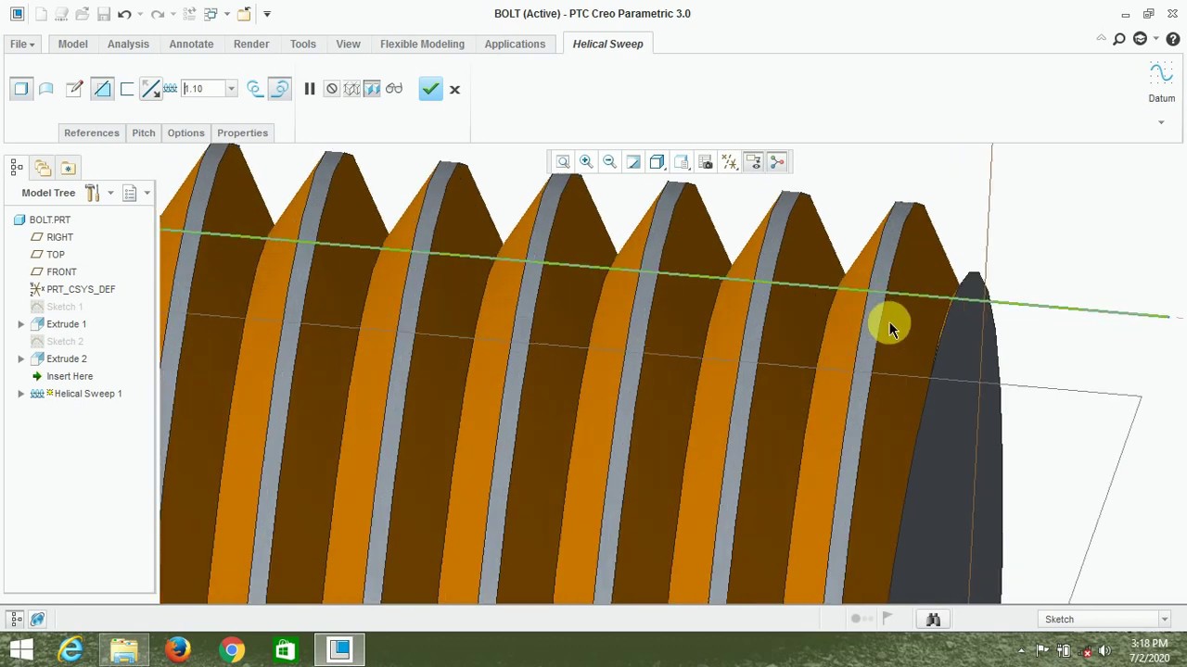Toggle the thin feature option
This screenshot has width=1187, height=667.
(x=127, y=89)
